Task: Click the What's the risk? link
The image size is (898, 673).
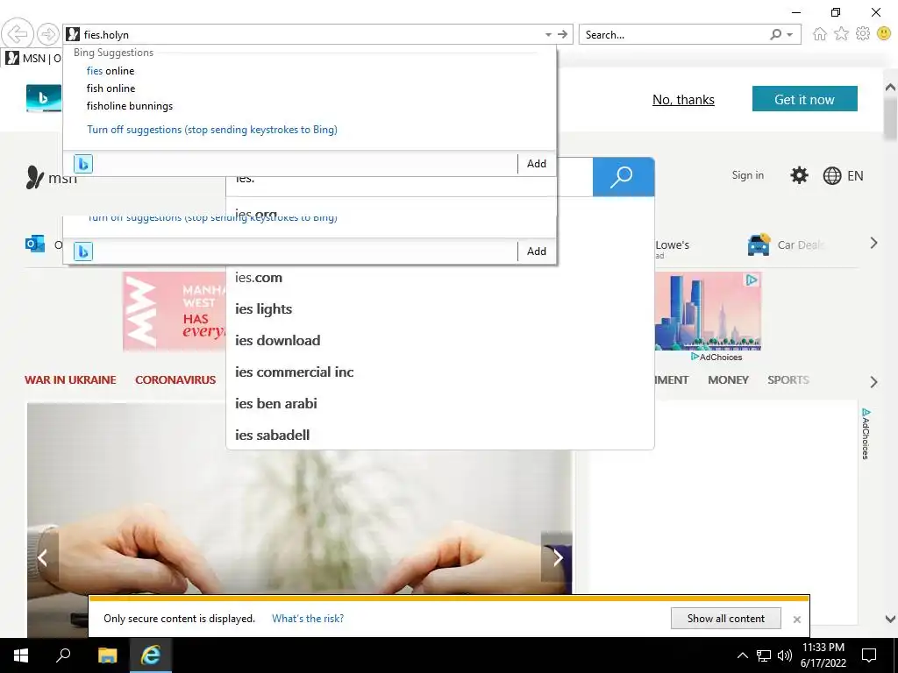Action: tap(308, 619)
